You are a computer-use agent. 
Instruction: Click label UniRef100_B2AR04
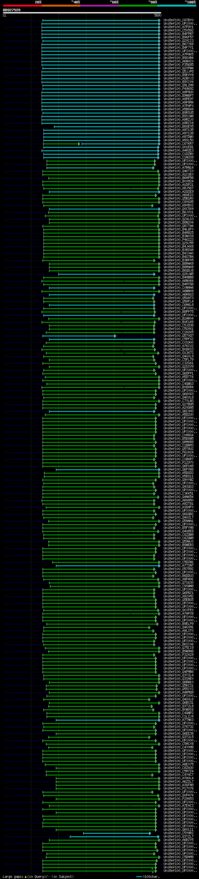point(178,318)
